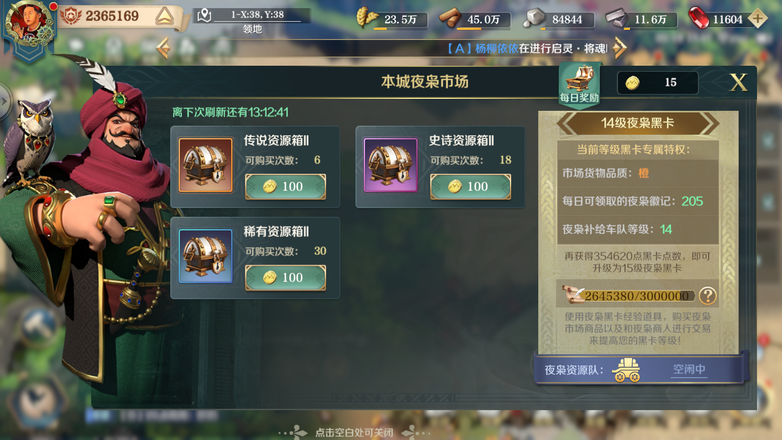782x440 pixels.
Task: Advance announcement ticker with right arrow
Action: [619, 48]
